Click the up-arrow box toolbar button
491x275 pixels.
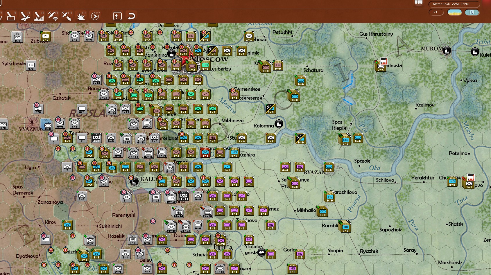[x=117, y=16]
